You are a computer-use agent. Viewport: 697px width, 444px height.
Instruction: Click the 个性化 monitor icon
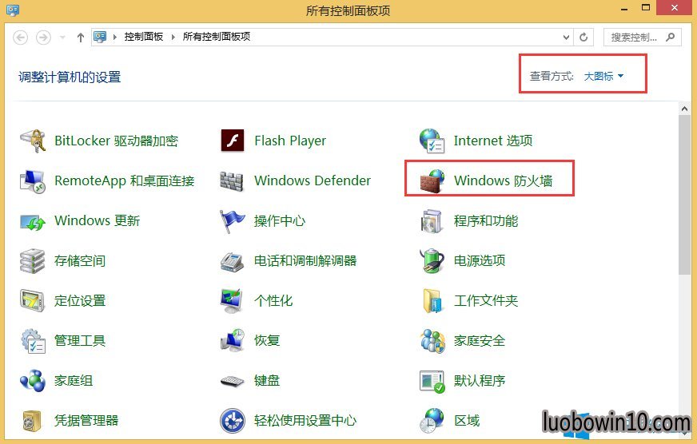pos(232,300)
